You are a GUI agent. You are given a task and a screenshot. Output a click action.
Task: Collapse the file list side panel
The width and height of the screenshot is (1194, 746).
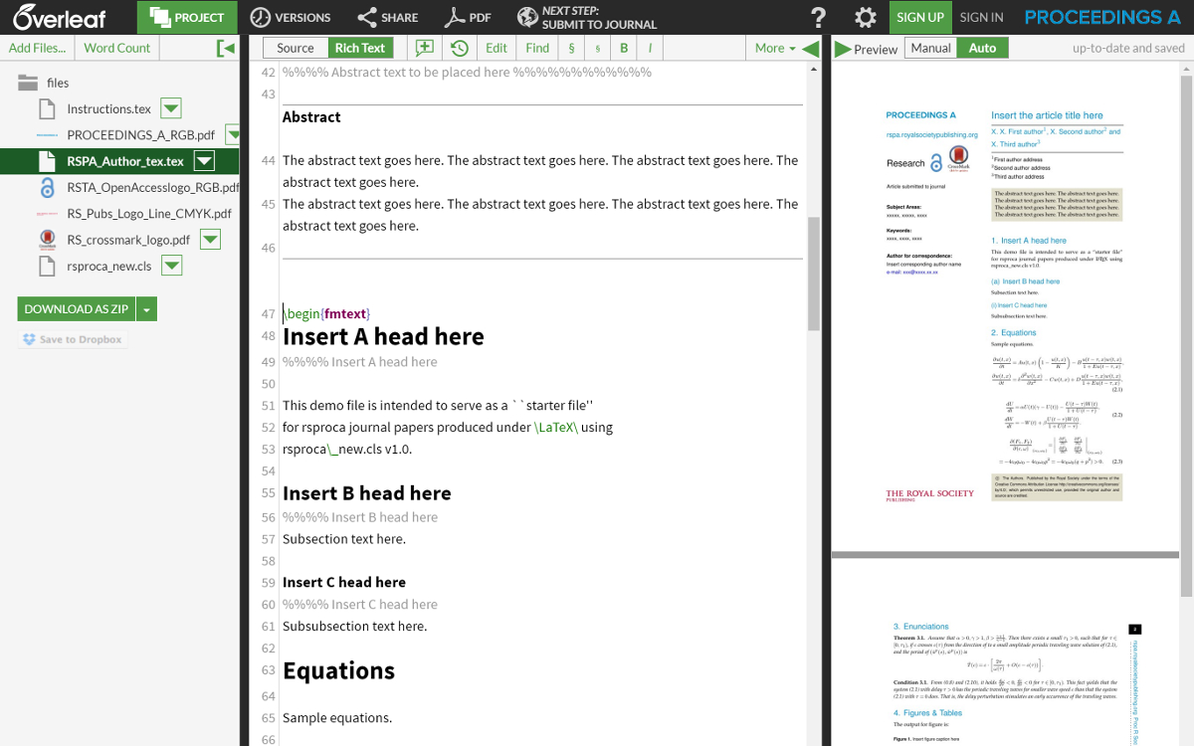pyautogui.click(x=226, y=48)
